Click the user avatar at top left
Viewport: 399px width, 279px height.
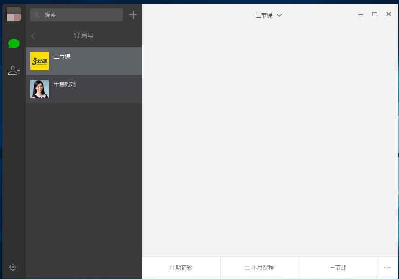pyautogui.click(x=14, y=14)
